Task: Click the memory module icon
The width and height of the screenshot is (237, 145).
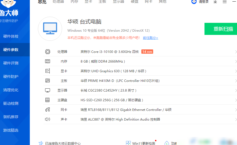Action: click(48, 61)
